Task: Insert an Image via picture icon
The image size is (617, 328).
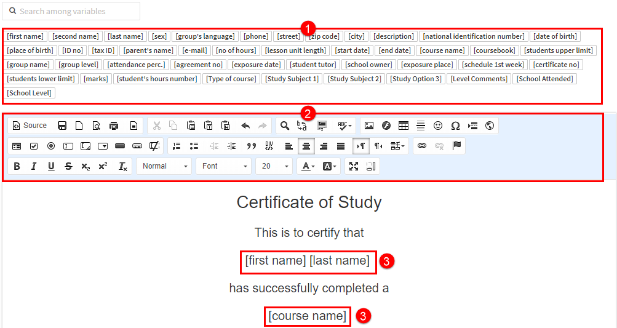Action: [x=368, y=126]
